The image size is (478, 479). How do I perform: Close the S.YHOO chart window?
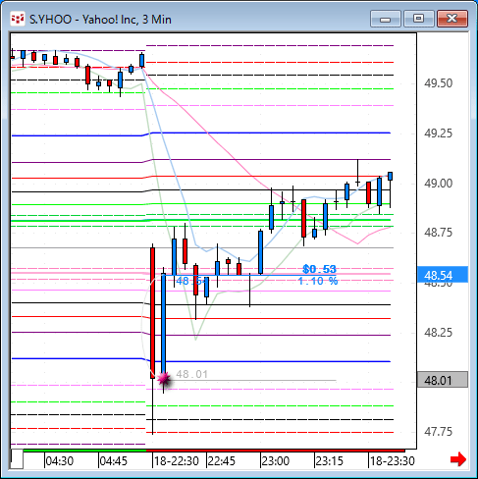click(x=452, y=19)
